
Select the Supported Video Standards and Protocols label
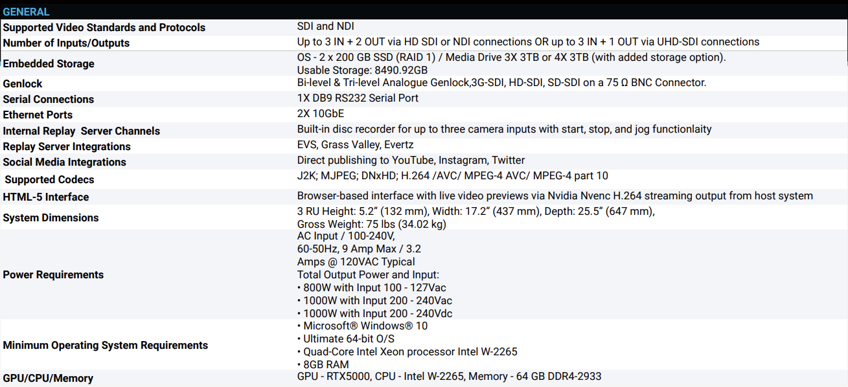[104, 27]
